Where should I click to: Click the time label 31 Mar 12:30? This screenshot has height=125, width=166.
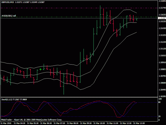126,123
